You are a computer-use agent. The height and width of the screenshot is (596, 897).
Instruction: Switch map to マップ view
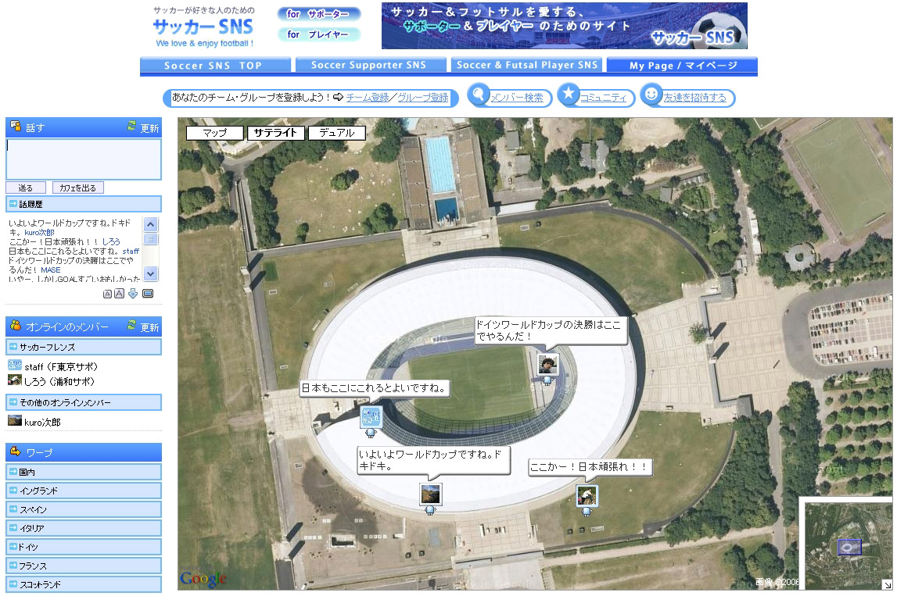pyautogui.click(x=215, y=133)
